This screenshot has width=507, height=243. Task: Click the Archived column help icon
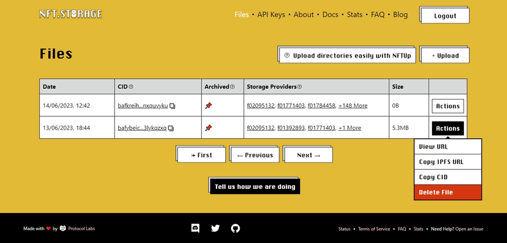pos(232,87)
